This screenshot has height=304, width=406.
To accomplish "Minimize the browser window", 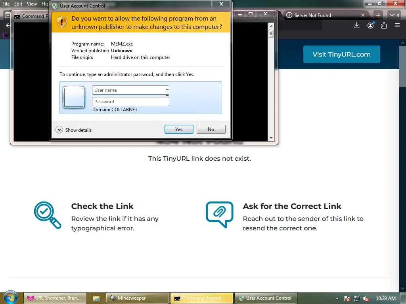I will pyautogui.click(x=370, y=3).
